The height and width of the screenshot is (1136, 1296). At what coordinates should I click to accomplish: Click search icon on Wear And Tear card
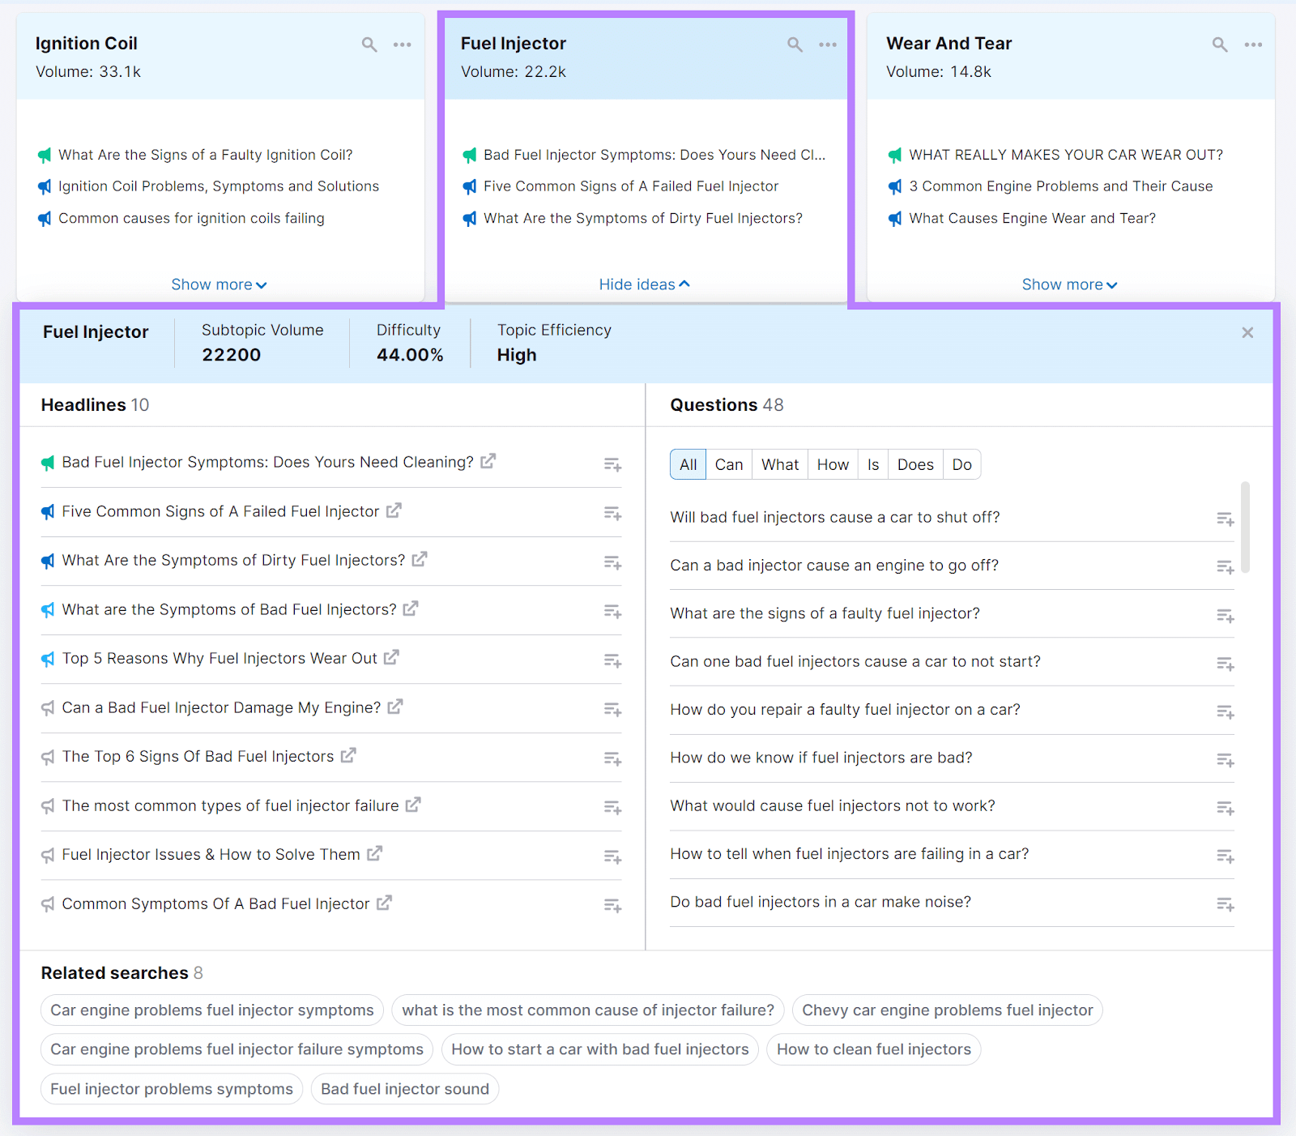[x=1220, y=45]
